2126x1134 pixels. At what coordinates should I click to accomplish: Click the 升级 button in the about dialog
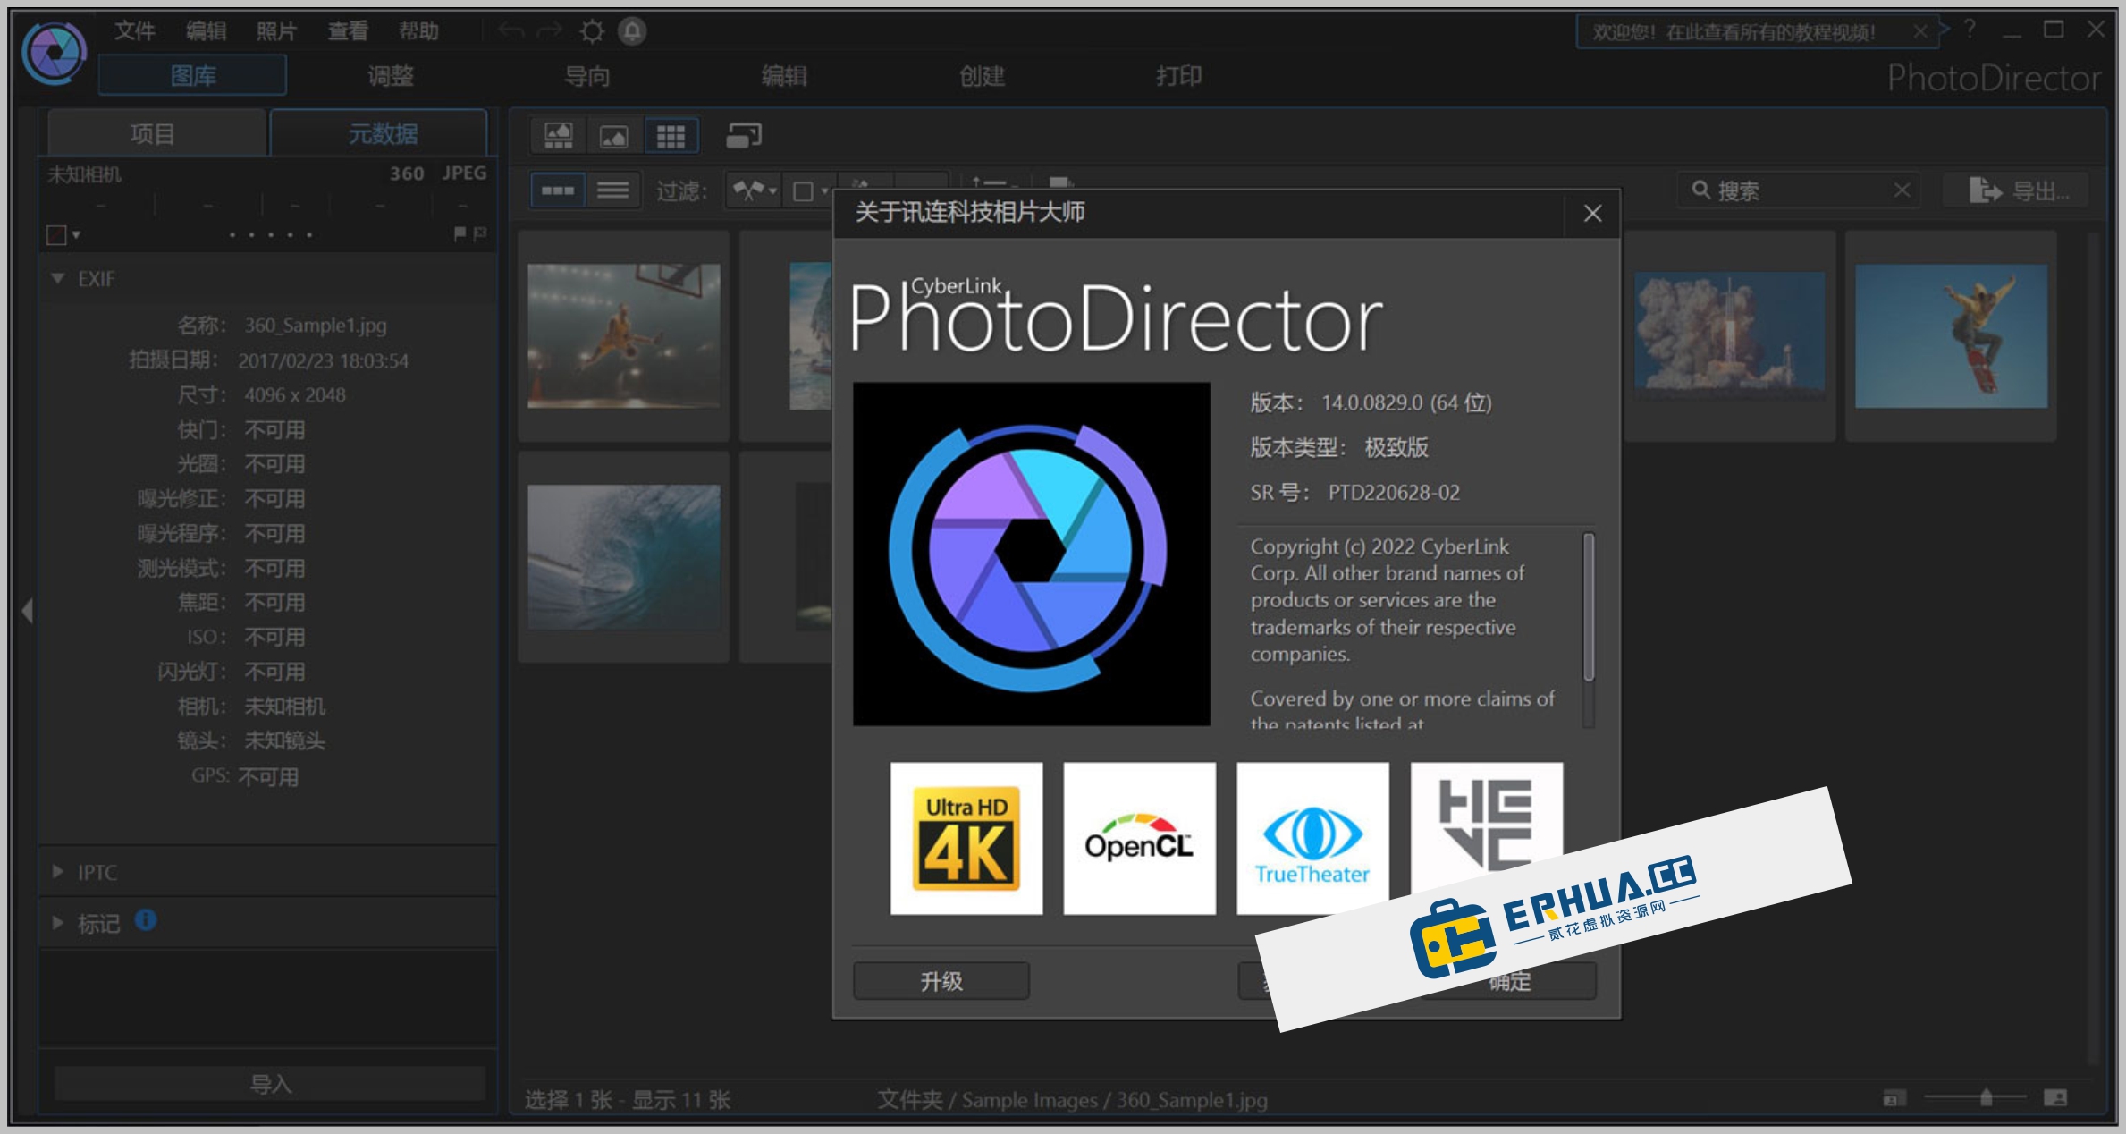[x=940, y=980]
